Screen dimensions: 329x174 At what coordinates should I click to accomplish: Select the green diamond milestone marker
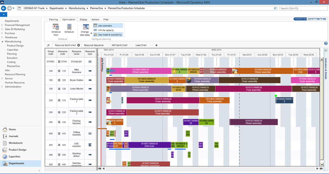(276, 96)
